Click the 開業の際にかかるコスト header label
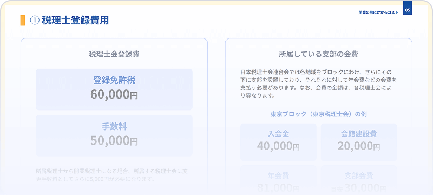The height and width of the screenshot is (195, 433). pyautogui.click(x=378, y=12)
